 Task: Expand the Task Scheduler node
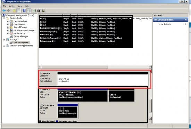click(x=8, y=22)
